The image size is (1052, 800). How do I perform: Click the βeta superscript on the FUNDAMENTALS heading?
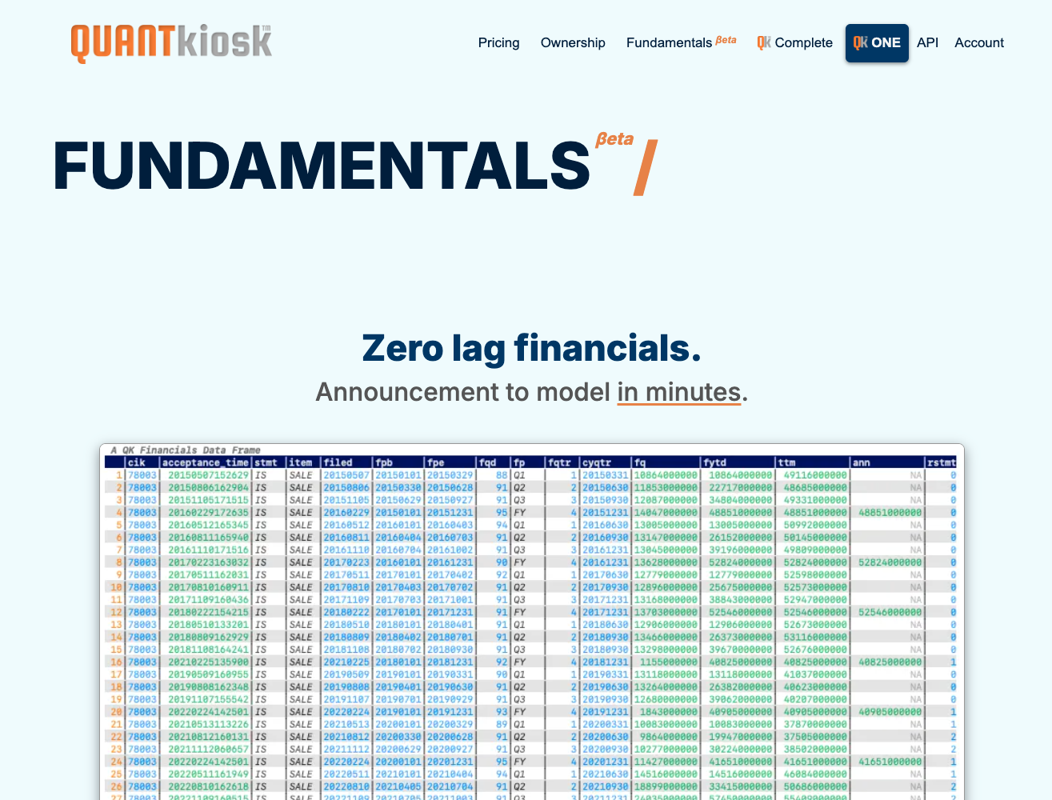[613, 139]
